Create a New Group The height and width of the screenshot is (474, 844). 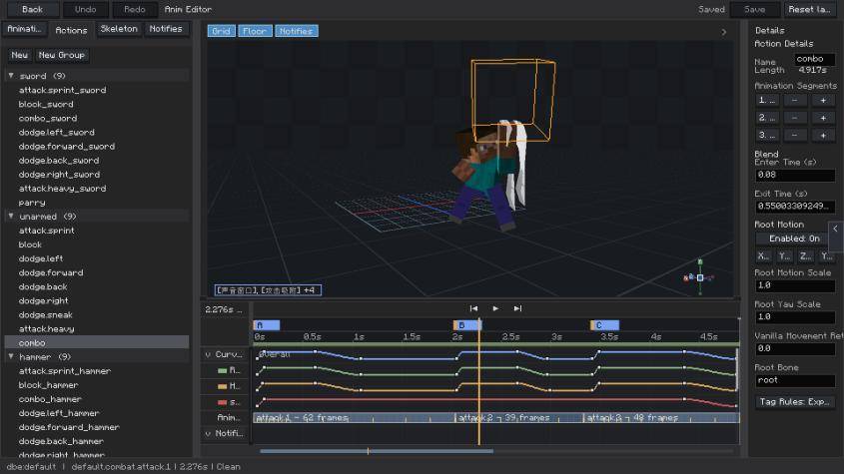click(x=61, y=55)
